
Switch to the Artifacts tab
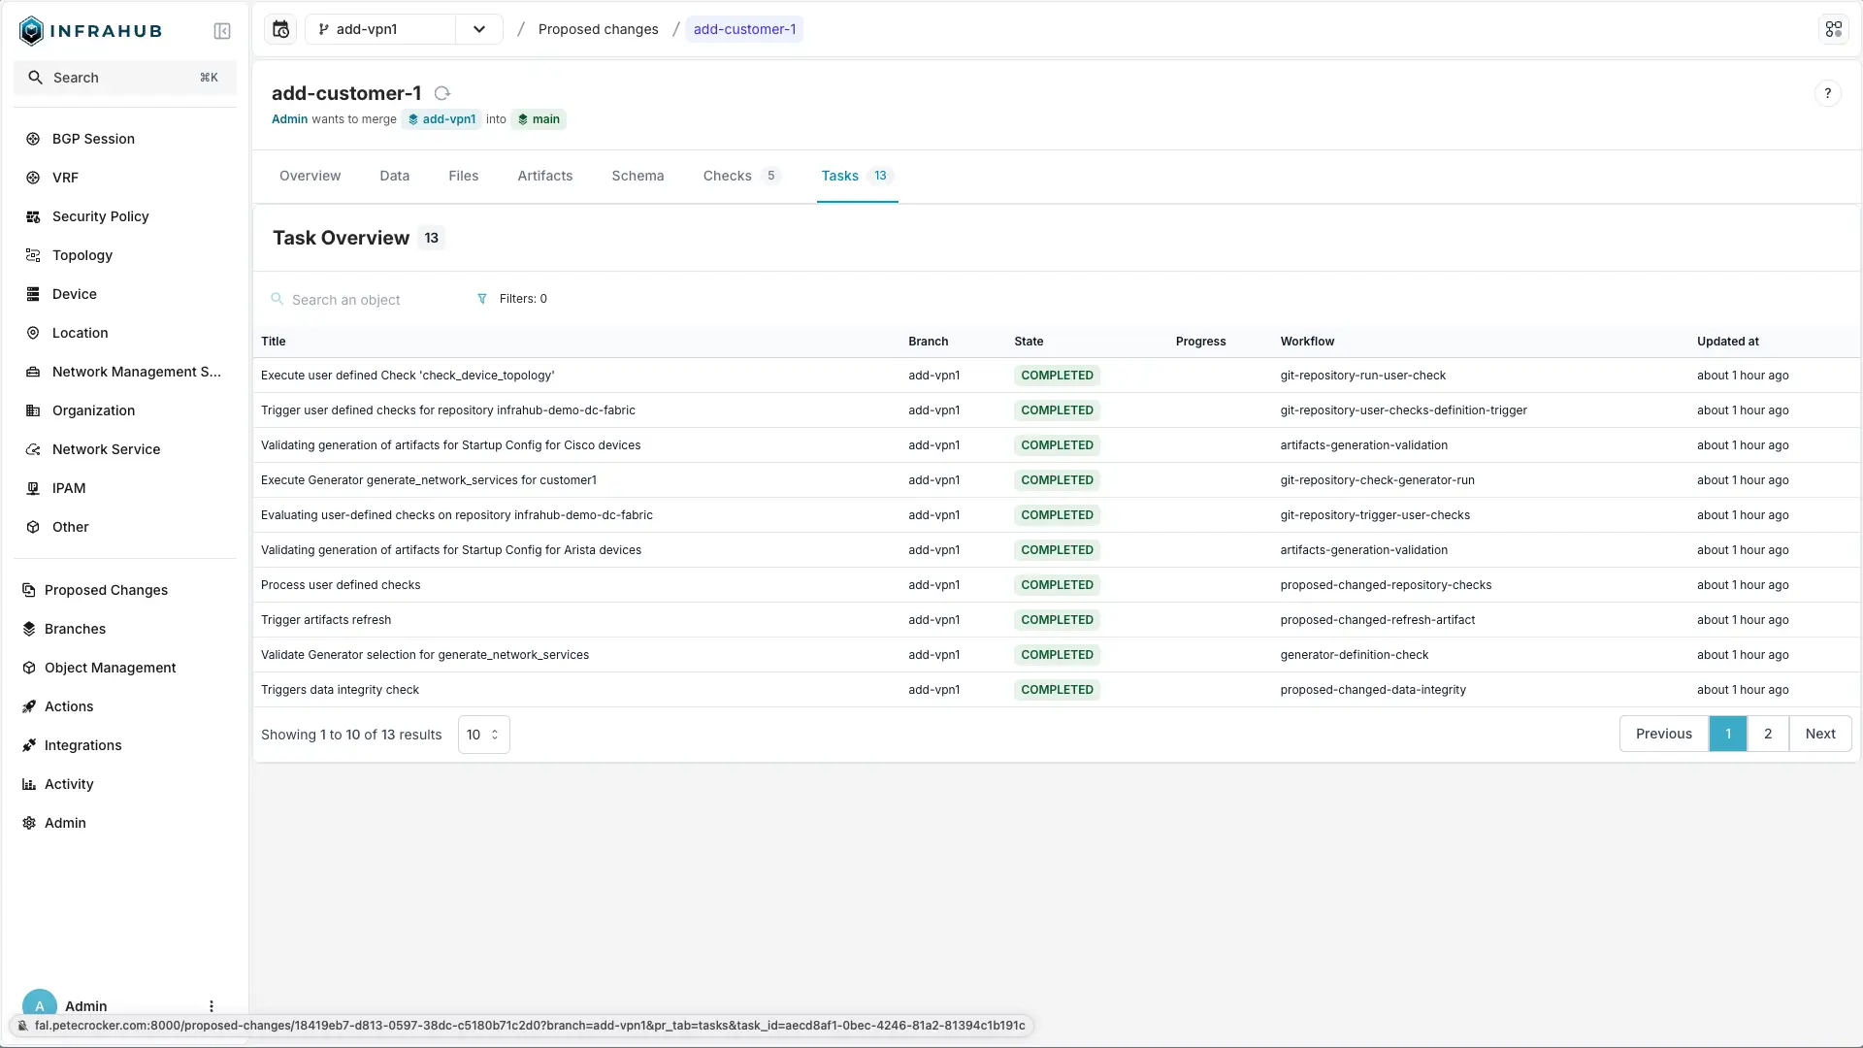pos(545,176)
